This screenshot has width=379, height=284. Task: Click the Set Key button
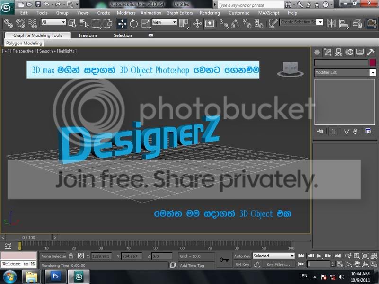[x=242, y=265]
